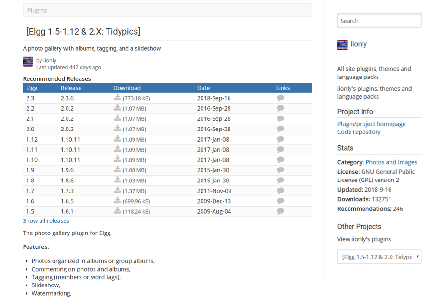The image size is (444, 298).
Task: Click the Downloads: 132751 stat
Action: coord(364,199)
